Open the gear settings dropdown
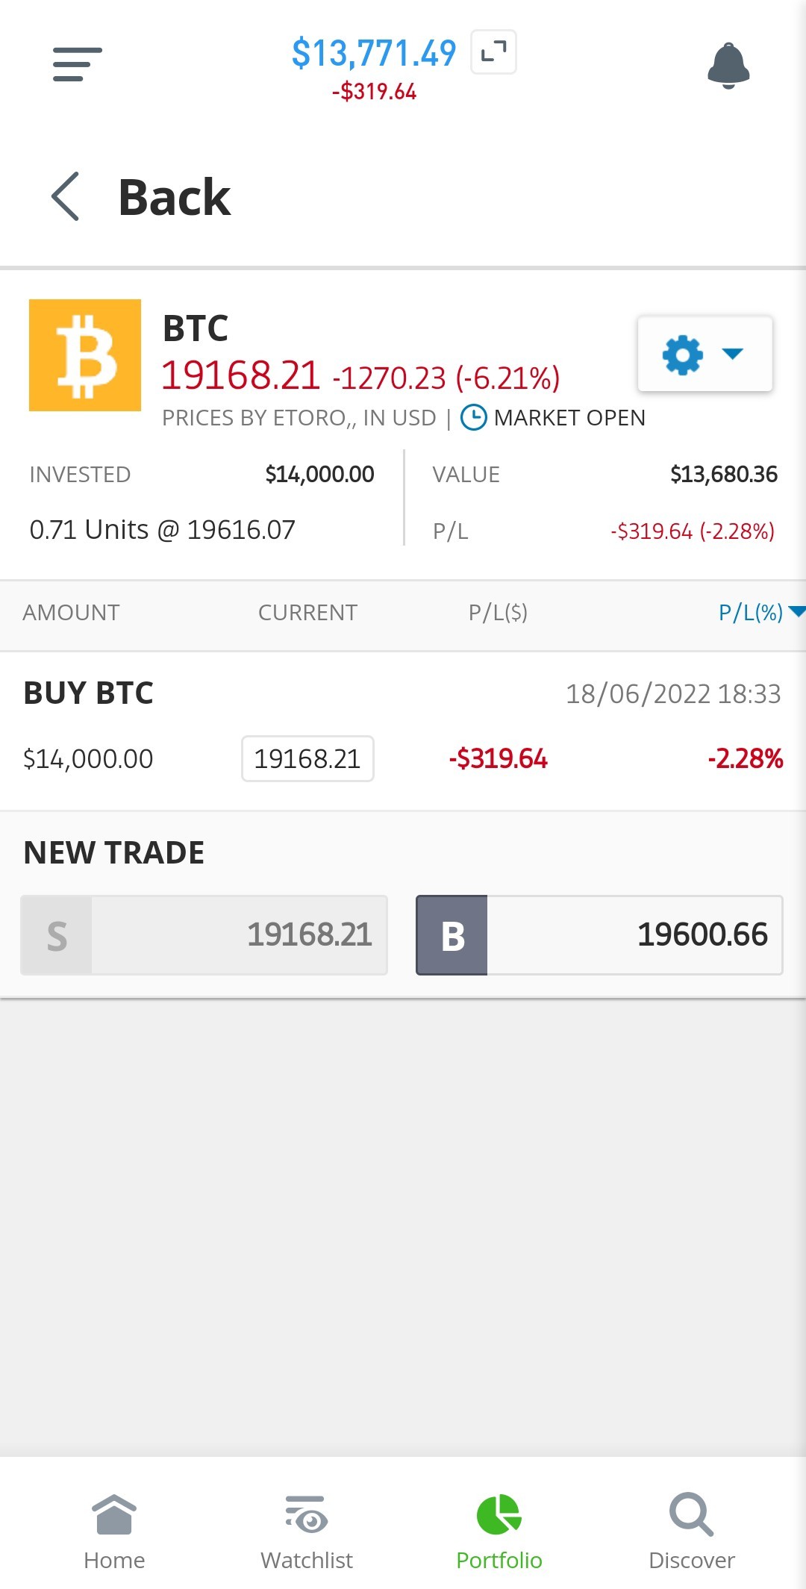 pos(705,354)
